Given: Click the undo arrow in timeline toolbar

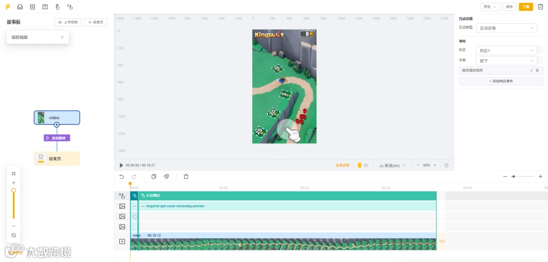Looking at the screenshot, I should [122, 176].
